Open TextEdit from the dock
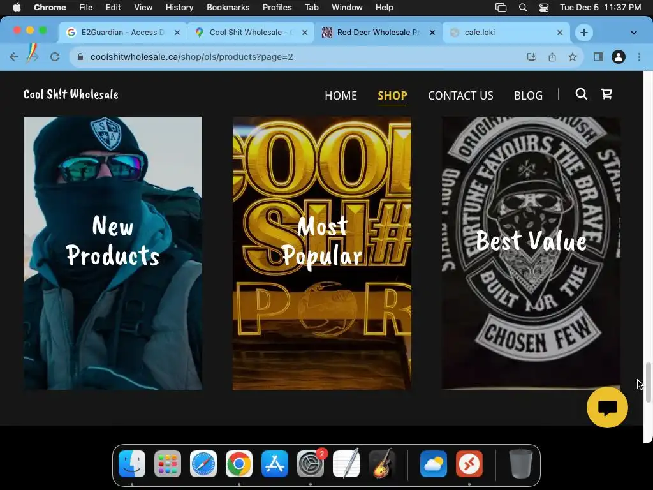This screenshot has width=653, height=490. click(x=346, y=464)
